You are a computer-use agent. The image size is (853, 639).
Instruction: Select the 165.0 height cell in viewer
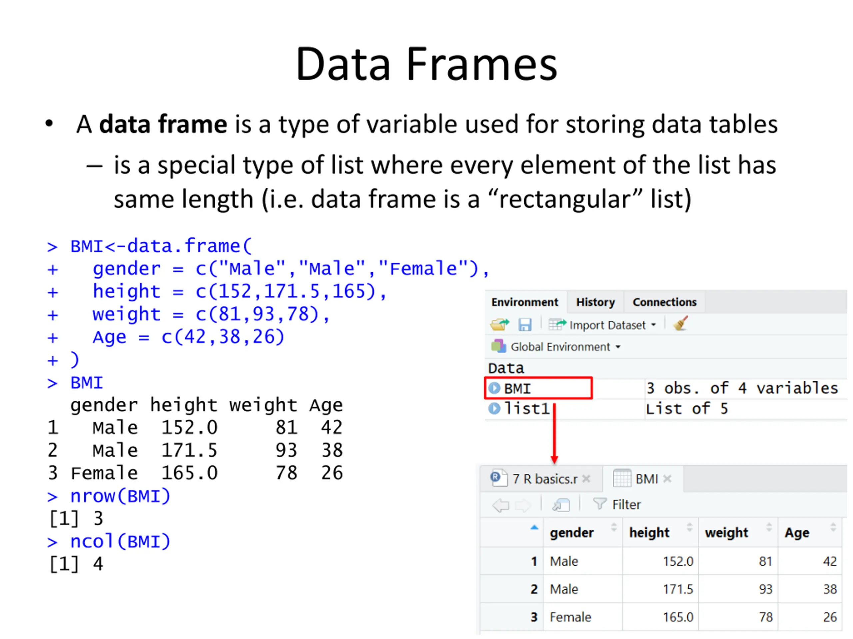(x=660, y=617)
